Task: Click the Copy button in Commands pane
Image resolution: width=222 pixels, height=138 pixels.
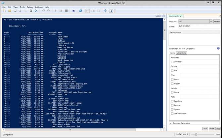Action: 218,129
